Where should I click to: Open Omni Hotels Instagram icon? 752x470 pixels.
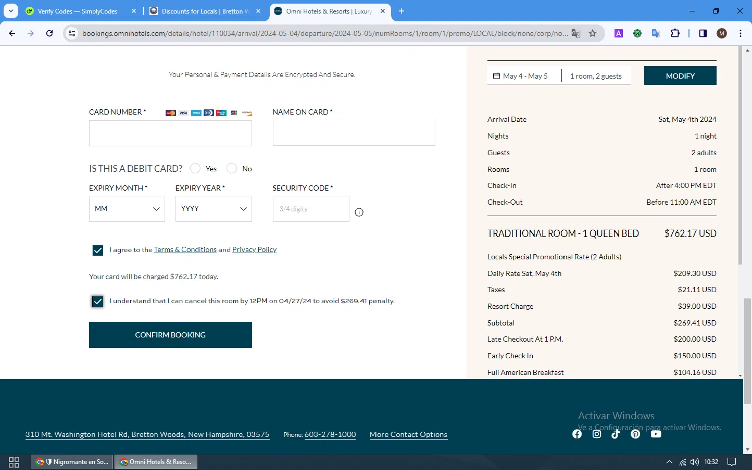pos(597,434)
